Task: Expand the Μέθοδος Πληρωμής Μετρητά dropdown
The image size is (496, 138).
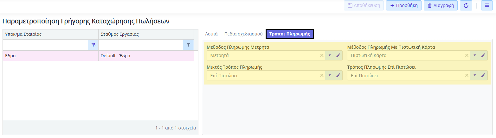Action: [x=330, y=55]
